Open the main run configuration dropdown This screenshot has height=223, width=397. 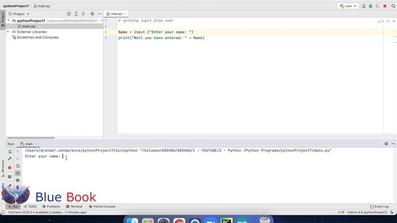(348, 6)
